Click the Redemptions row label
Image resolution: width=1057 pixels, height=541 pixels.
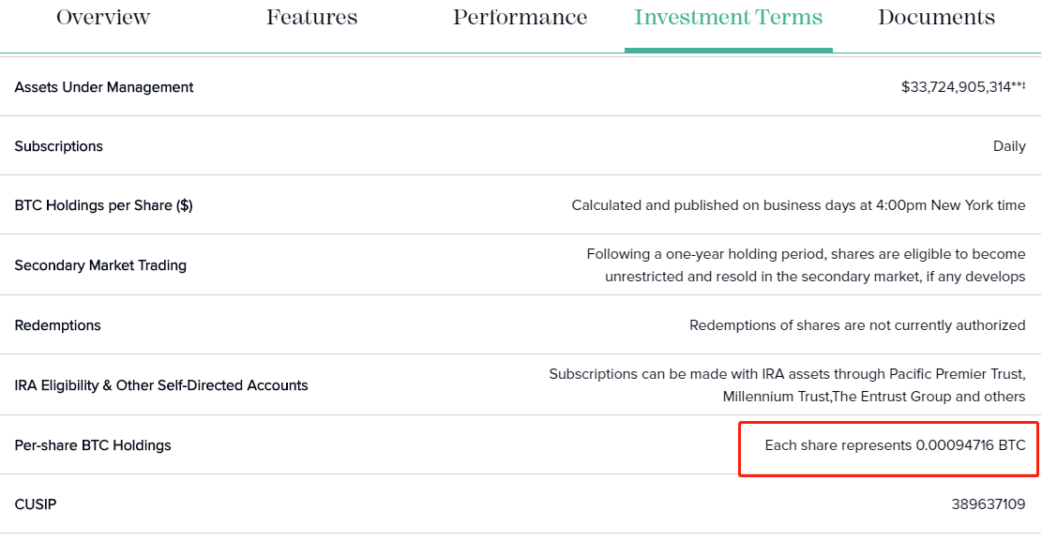click(x=58, y=325)
